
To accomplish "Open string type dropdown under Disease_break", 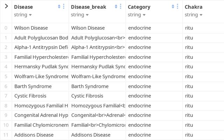I will (80, 15).
